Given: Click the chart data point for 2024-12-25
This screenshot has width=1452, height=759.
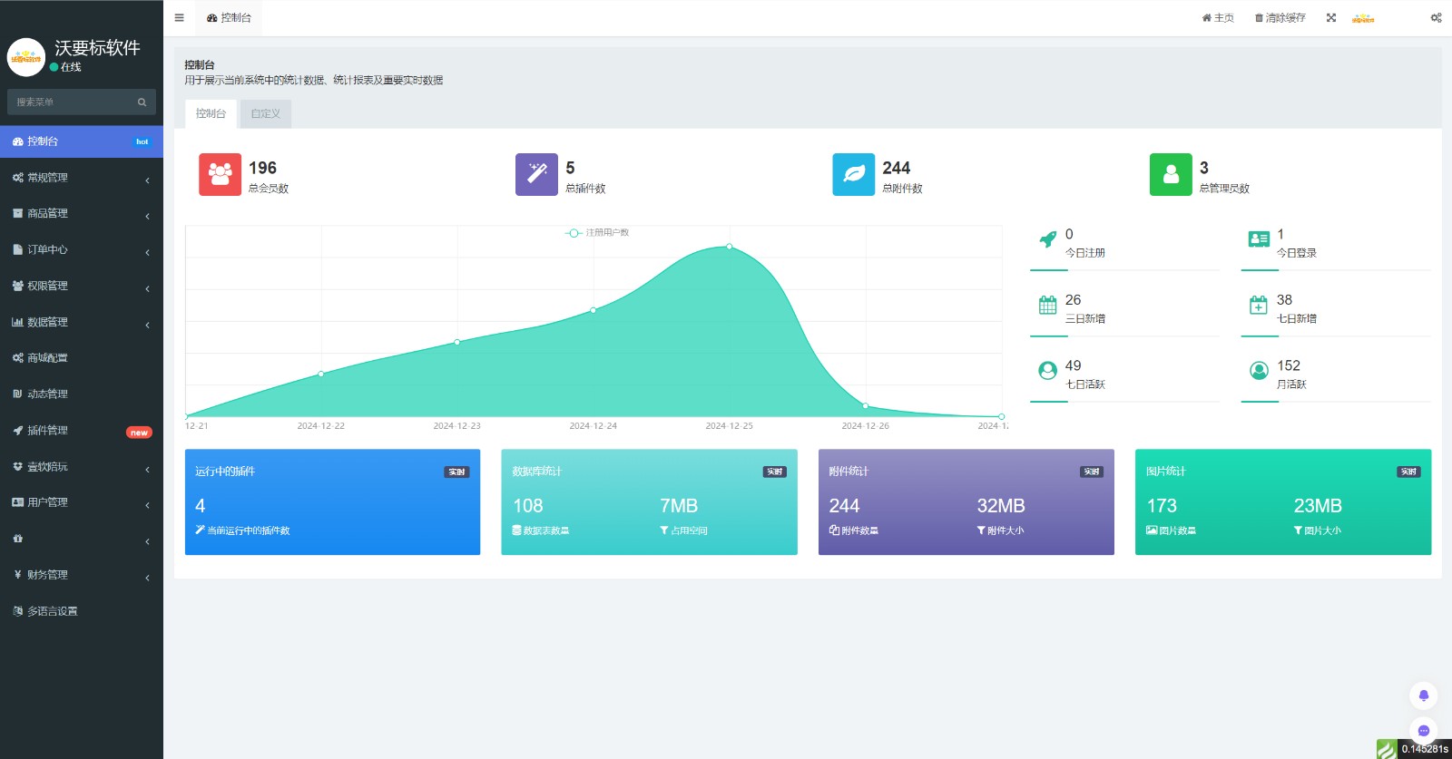Looking at the screenshot, I should pyautogui.click(x=729, y=247).
